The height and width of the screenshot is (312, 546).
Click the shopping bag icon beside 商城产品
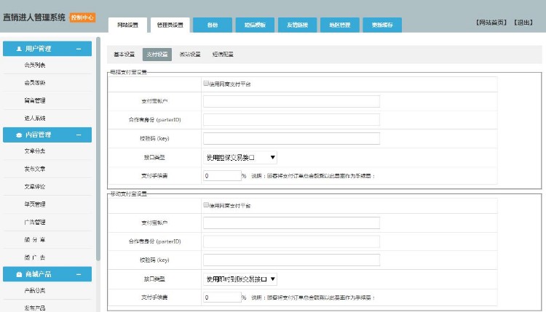tap(19, 274)
